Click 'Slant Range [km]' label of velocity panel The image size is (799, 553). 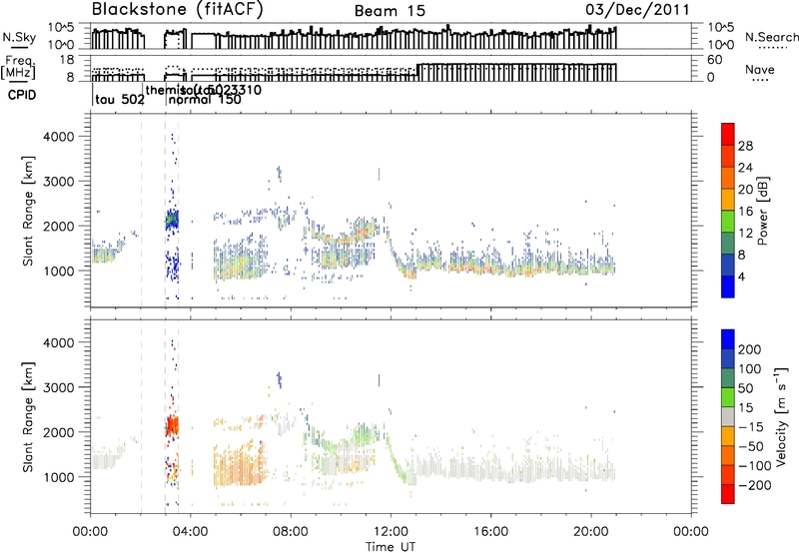[28, 417]
